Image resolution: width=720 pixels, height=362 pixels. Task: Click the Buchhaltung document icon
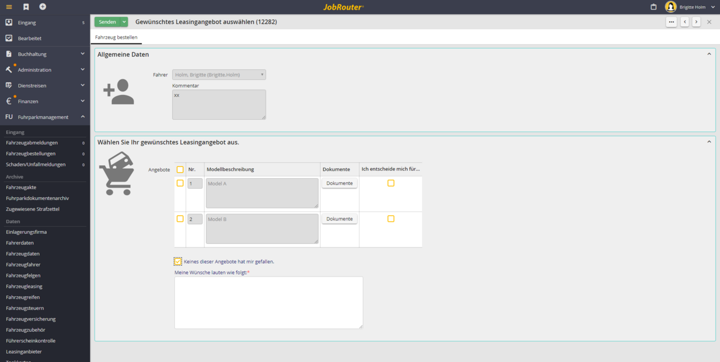8,54
